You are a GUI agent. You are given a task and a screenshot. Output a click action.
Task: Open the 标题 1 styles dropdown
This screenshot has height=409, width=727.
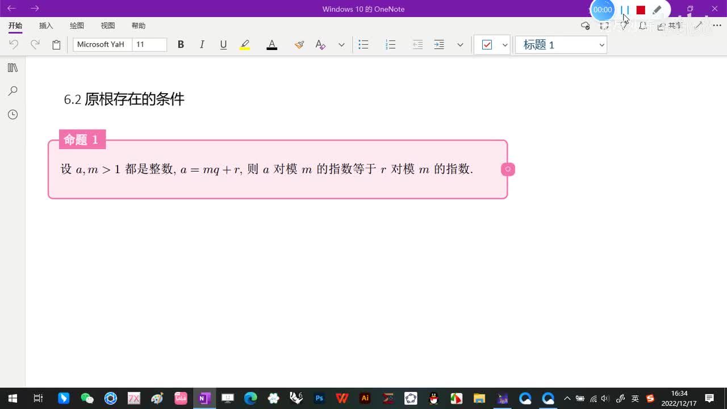pyautogui.click(x=561, y=45)
